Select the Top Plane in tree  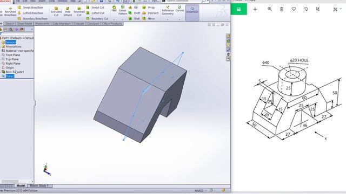(12, 59)
